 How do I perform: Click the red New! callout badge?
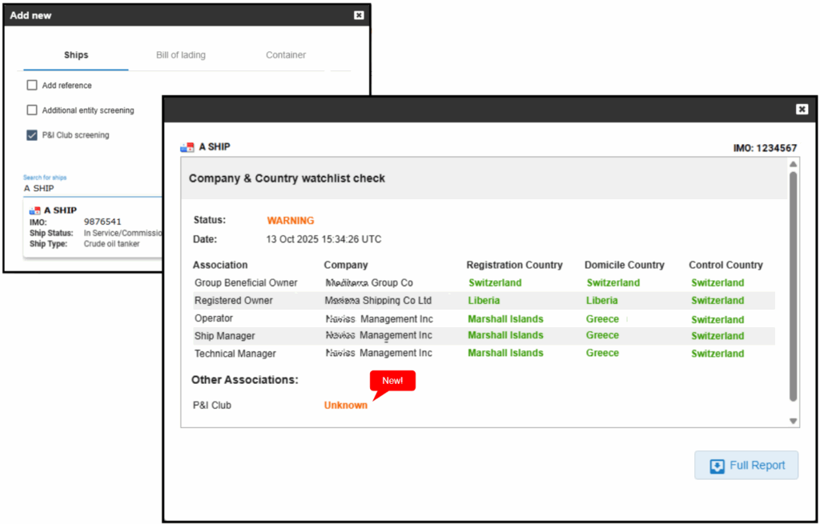(x=392, y=381)
